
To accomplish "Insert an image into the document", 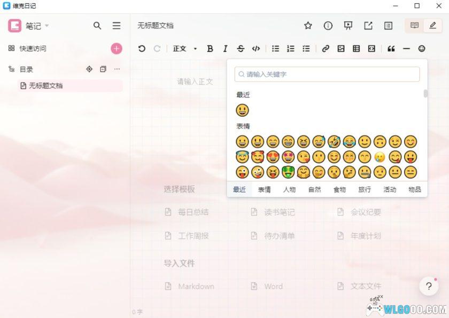I will click(x=340, y=49).
